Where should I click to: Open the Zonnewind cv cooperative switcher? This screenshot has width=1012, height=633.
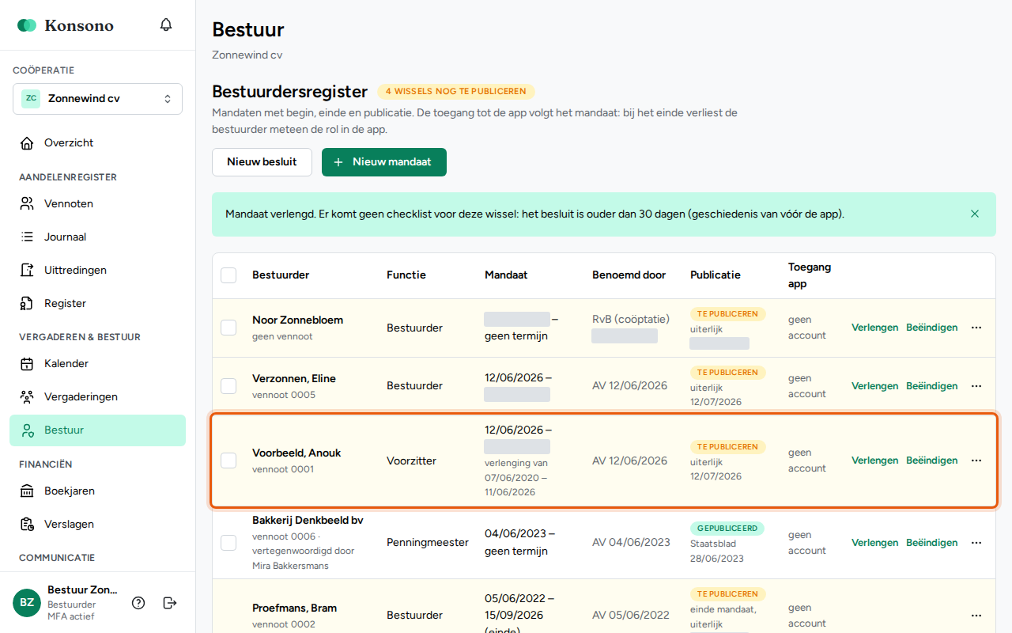(97, 99)
